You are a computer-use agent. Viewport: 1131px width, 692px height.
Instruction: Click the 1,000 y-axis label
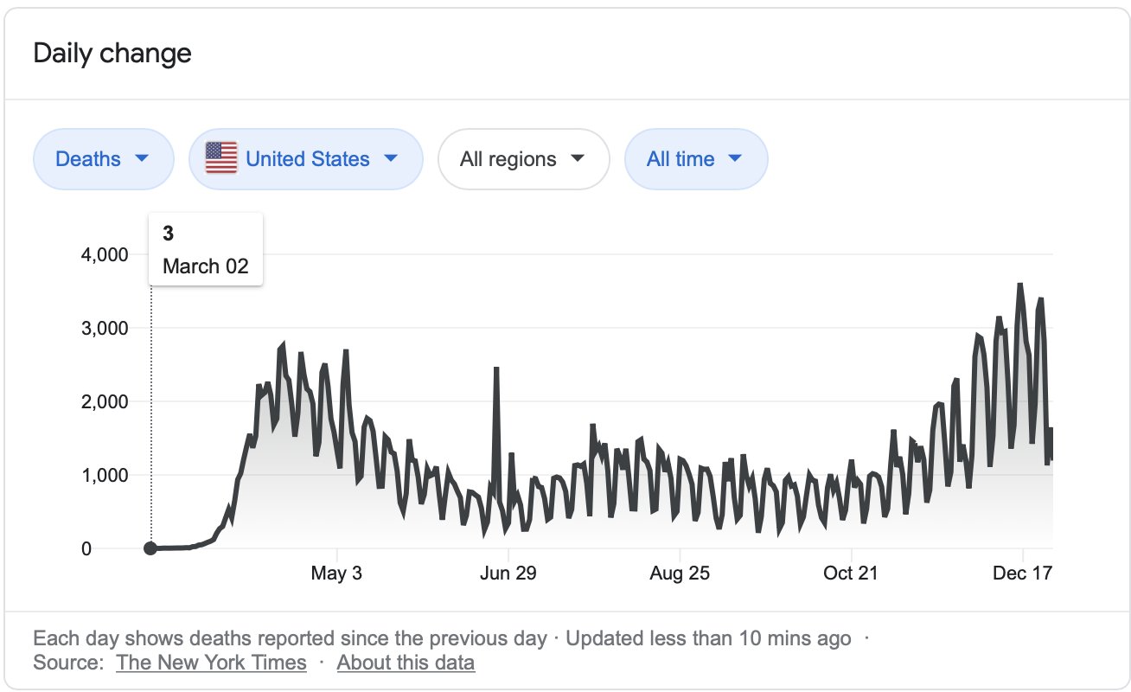tap(104, 475)
